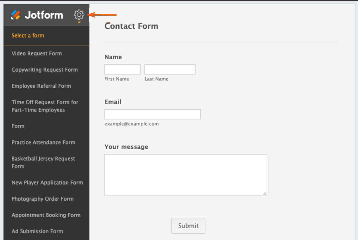This screenshot has width=358, height=240.
Task: Choose Appointment Booking Form
Action: pos(46,215)
